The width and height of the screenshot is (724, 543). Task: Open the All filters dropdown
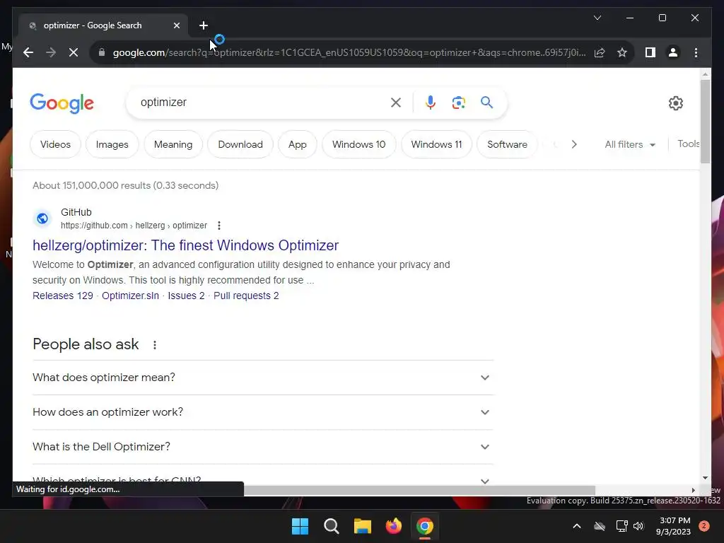pos(630,144)
